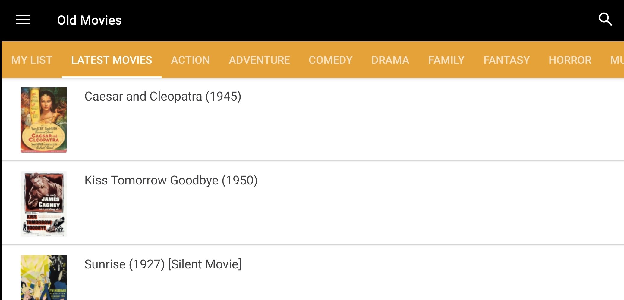Viewport: 624px width, 300px height.
Task: Select the Latest Movies tab
Action: pyautogui.click(x=112, y=60)
